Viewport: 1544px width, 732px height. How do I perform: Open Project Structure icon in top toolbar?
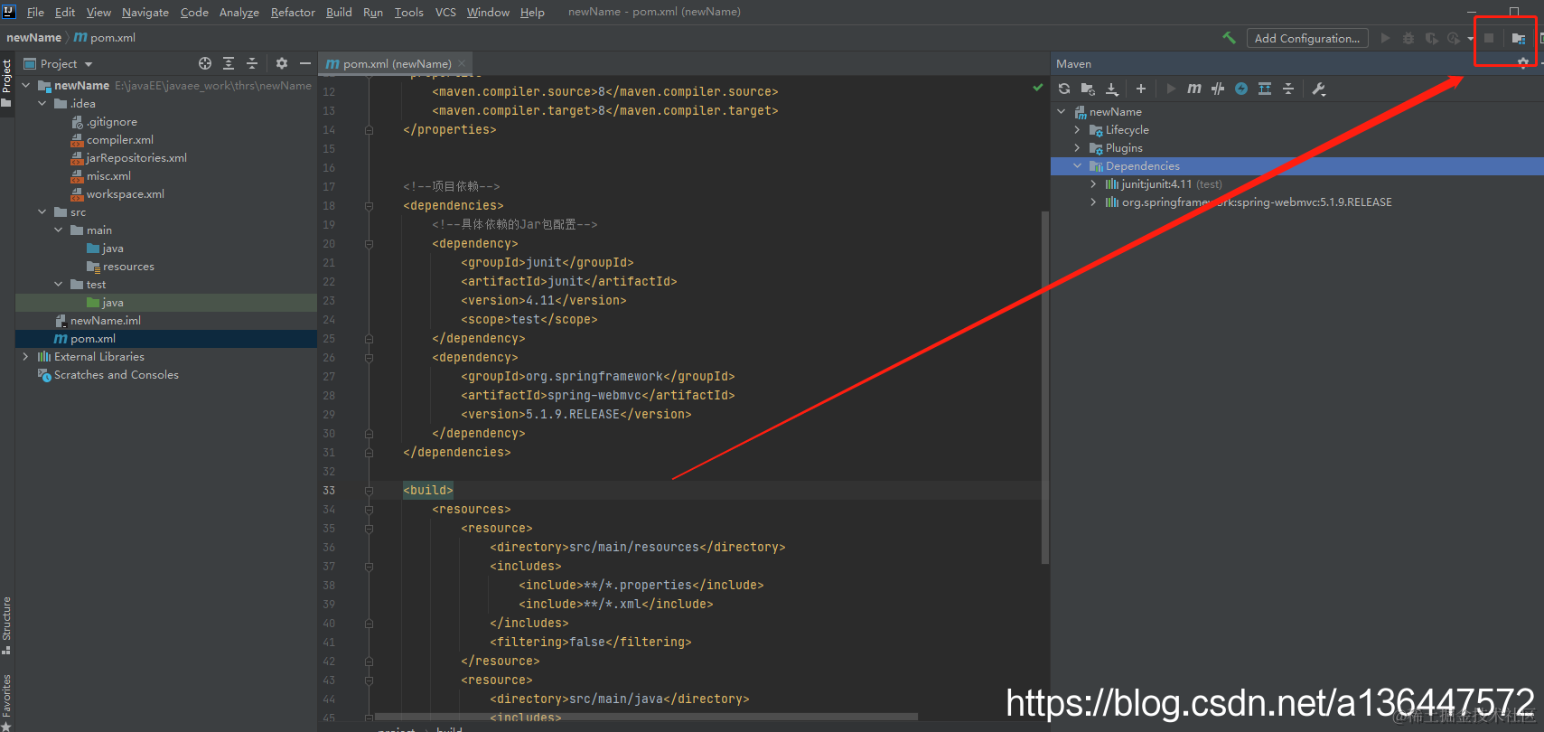coord(1518,38)
